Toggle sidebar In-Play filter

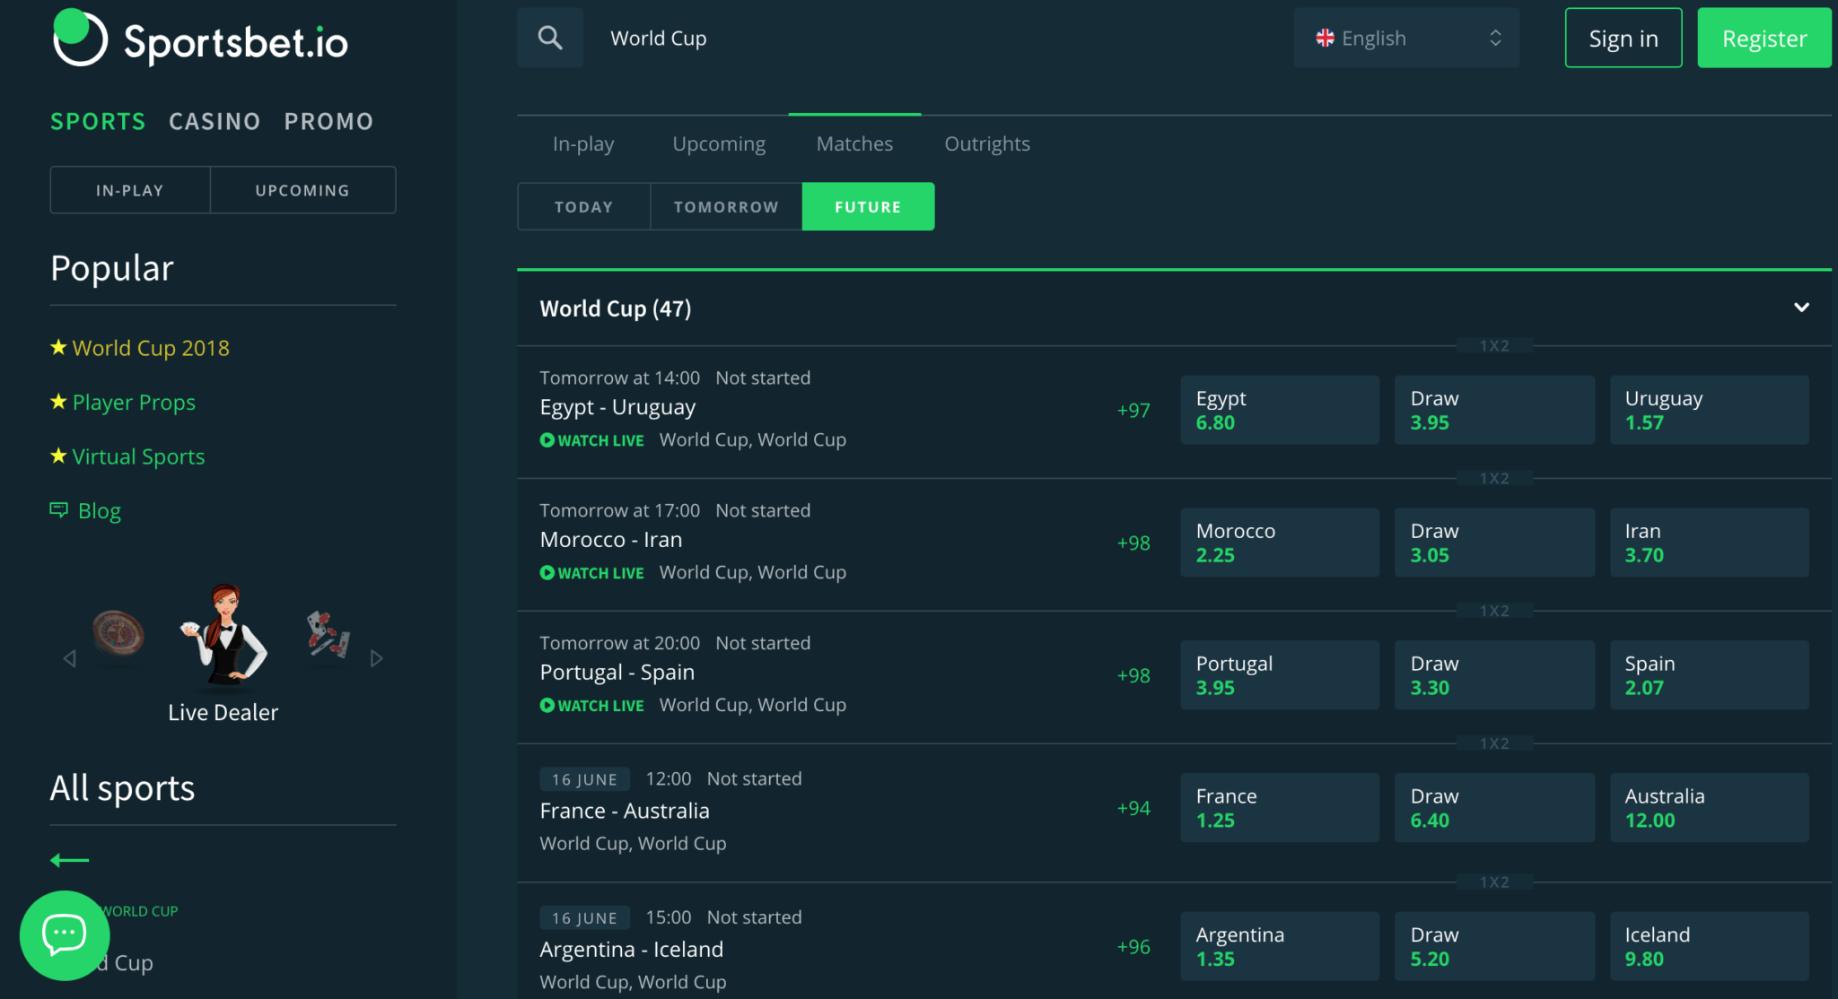point(130,190)
